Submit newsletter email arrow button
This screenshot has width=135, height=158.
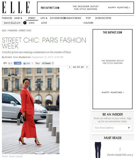(129, 128)
